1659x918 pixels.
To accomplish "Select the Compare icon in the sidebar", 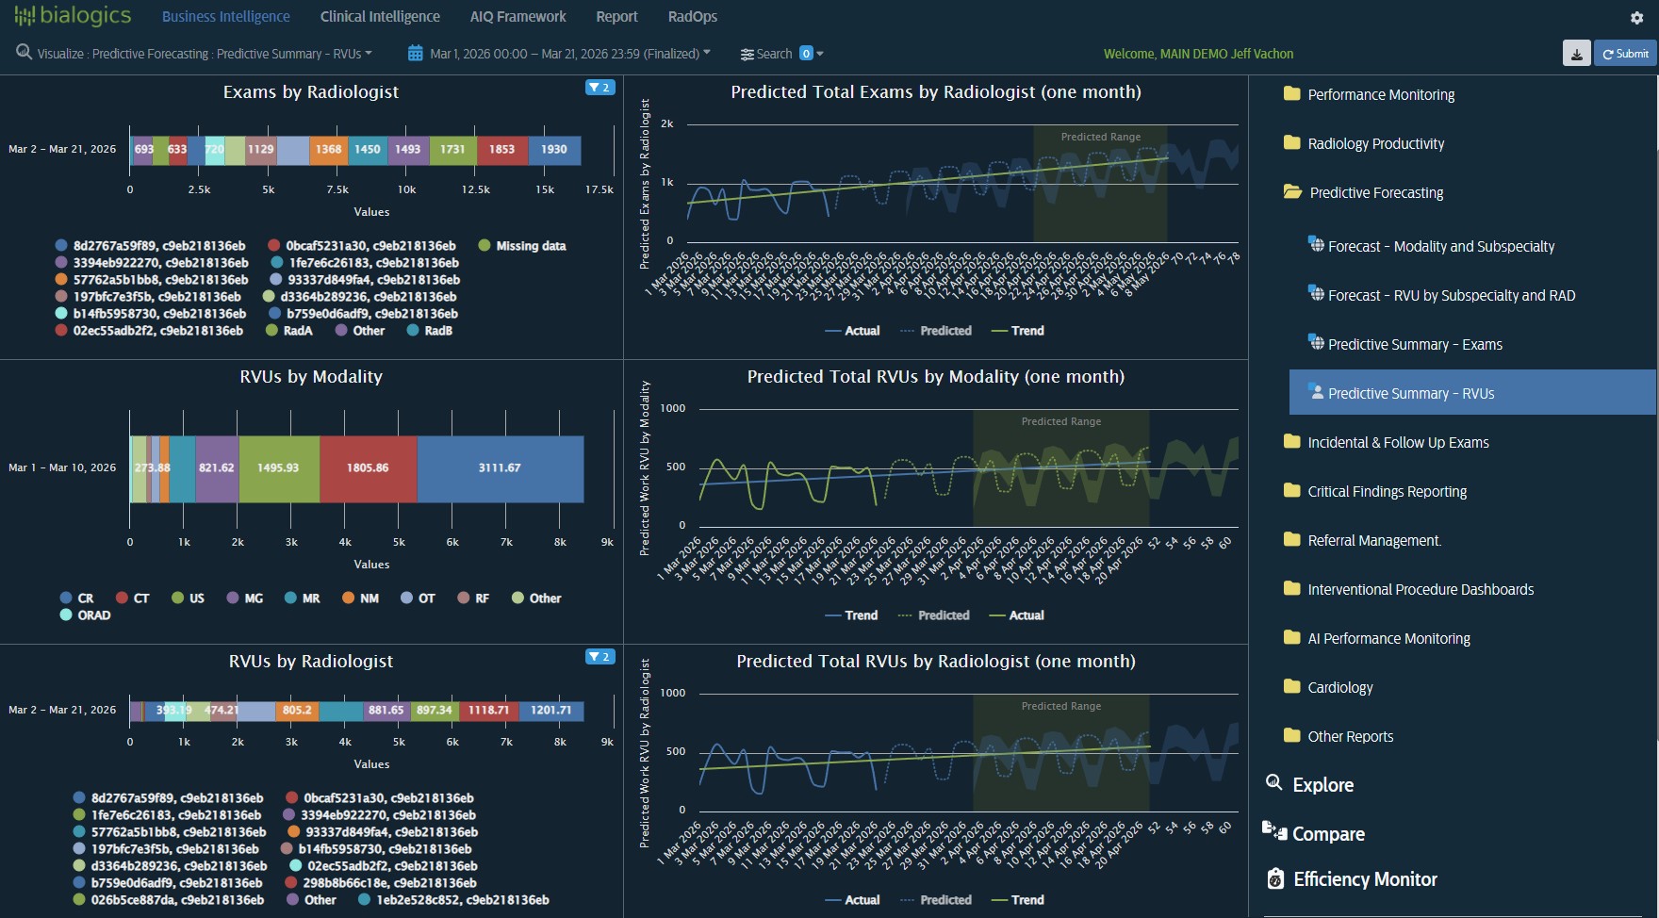I will (x=1274, y=832).
